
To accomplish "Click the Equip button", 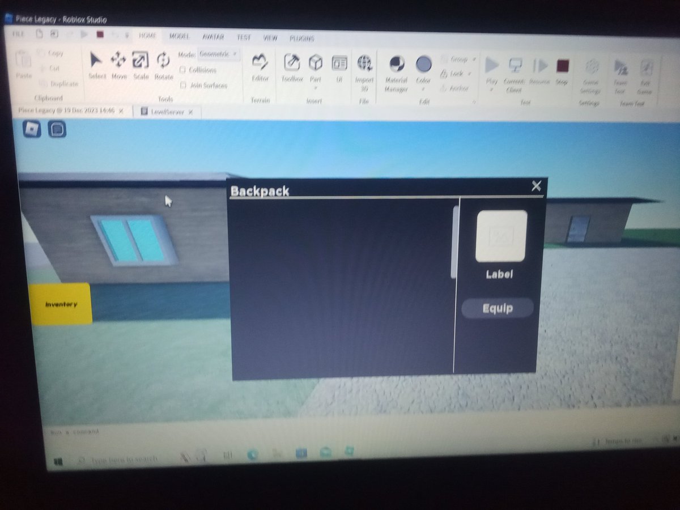I will 498,308.
